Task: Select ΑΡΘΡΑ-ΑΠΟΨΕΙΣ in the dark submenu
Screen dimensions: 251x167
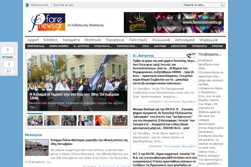Action: point(59,46)
